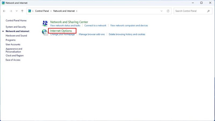Minimize the Network and Internet window
The image size is (215, 121).
193,3
